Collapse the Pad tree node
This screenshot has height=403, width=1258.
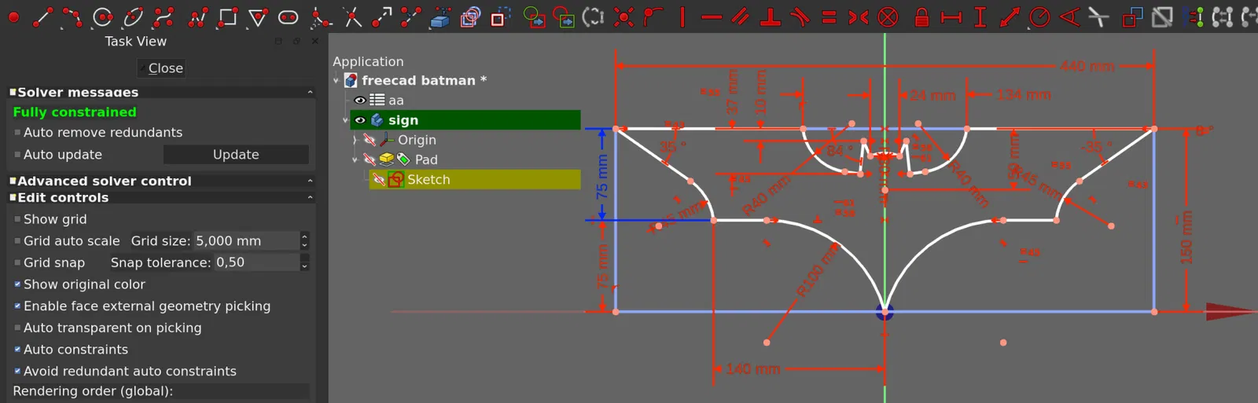[x=355, y=159]
